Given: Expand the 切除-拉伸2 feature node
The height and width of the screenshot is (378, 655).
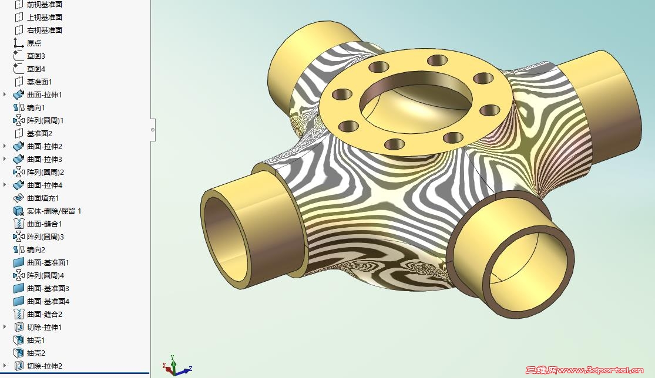Looking at the screenshot, I should pyautogui.click(x=5, y=366).
